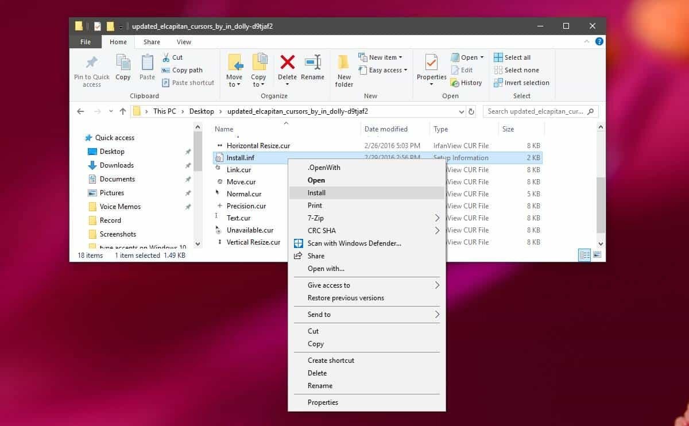This screenshot has height=426, width=689.
Task: Expand the 7-Zip submenu
Action: click(x=436, y=218)
